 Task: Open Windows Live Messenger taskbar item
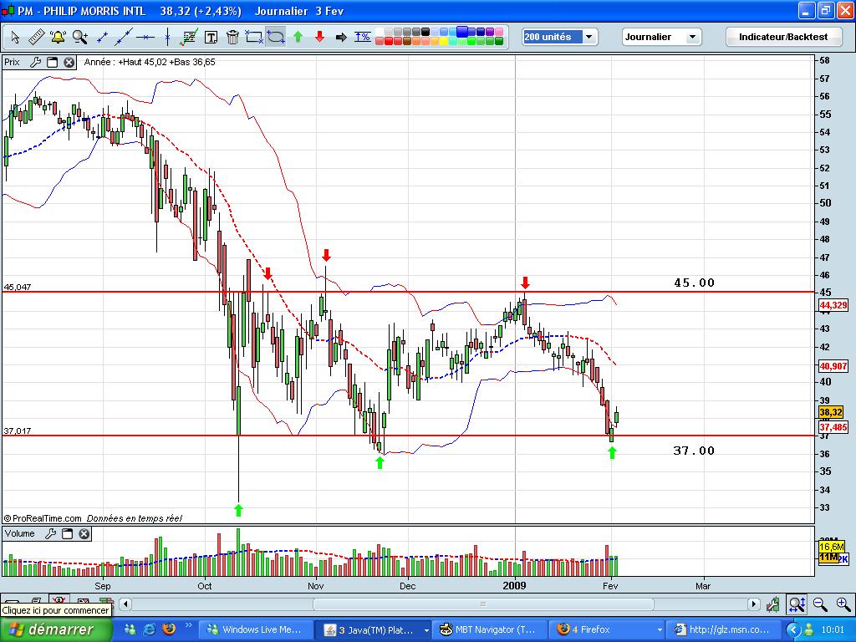click(256, 629)
